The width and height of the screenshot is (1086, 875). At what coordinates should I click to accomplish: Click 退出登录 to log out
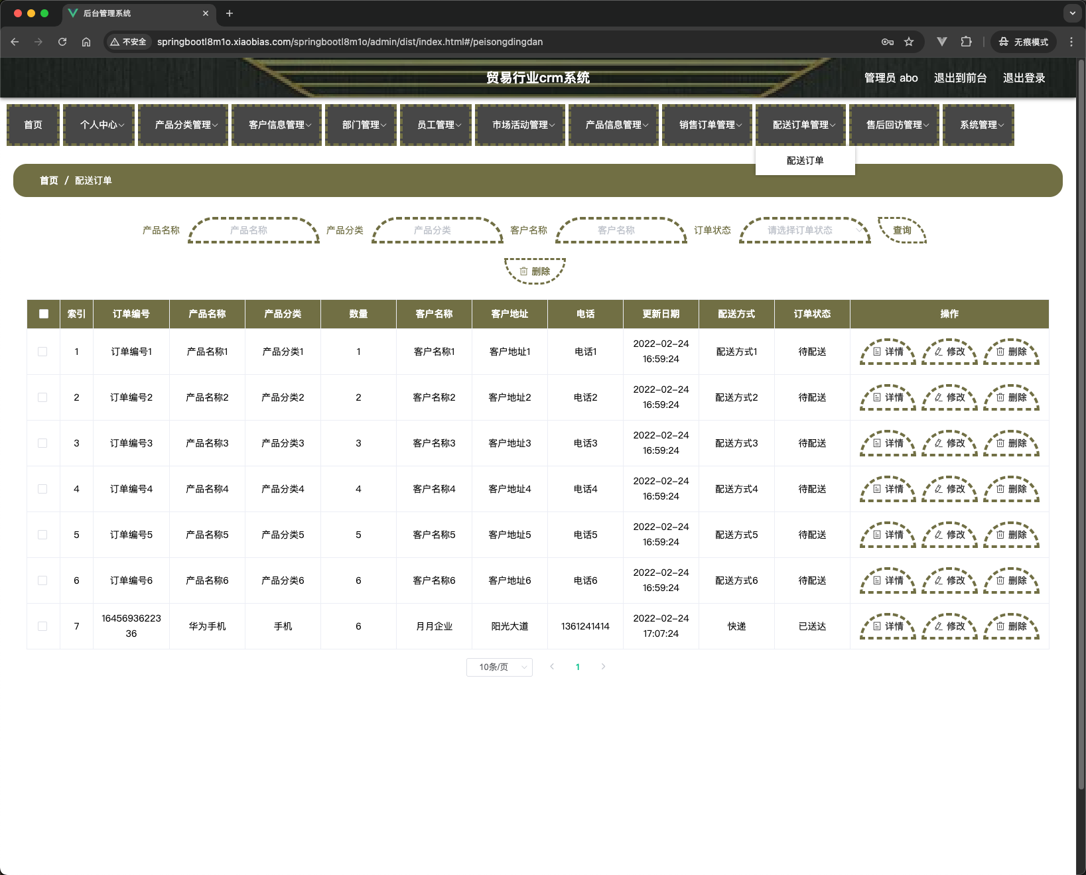point(1024,78)
